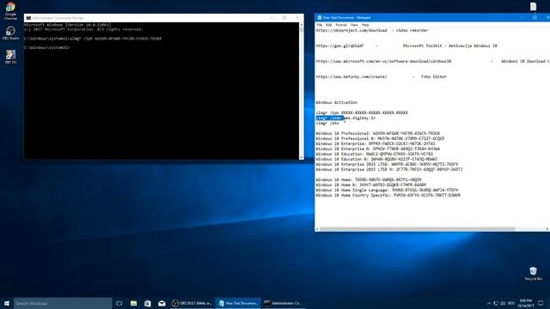Viewport: 550px width, 309px height.
Task: Open Notepad Help menu
Action: point(365,25)
